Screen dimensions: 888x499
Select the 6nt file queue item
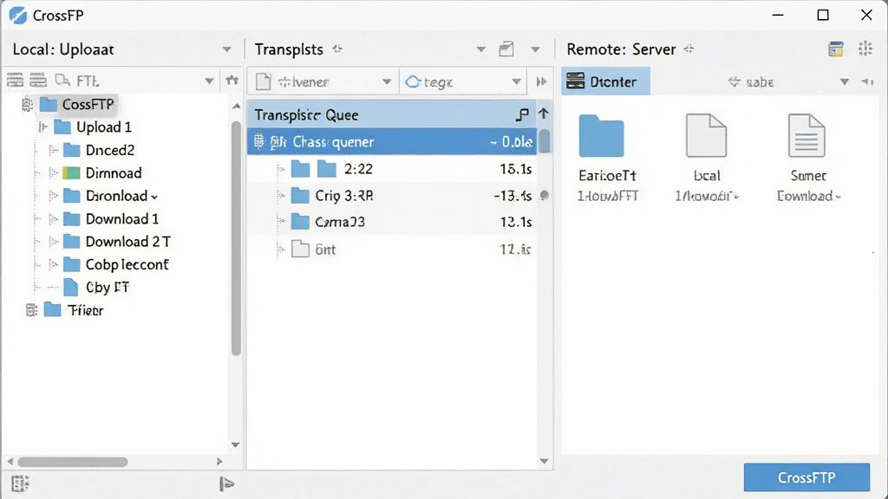pyautogui.click(x=392, y=249)
